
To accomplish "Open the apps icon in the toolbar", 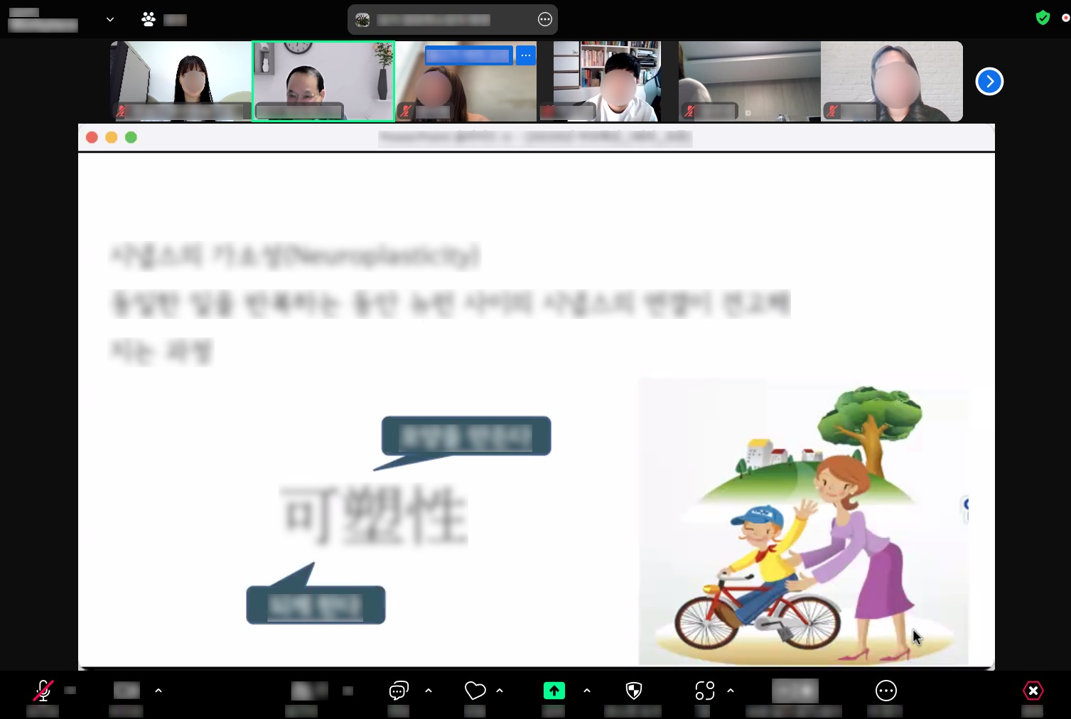I will [x=704, y=691].
